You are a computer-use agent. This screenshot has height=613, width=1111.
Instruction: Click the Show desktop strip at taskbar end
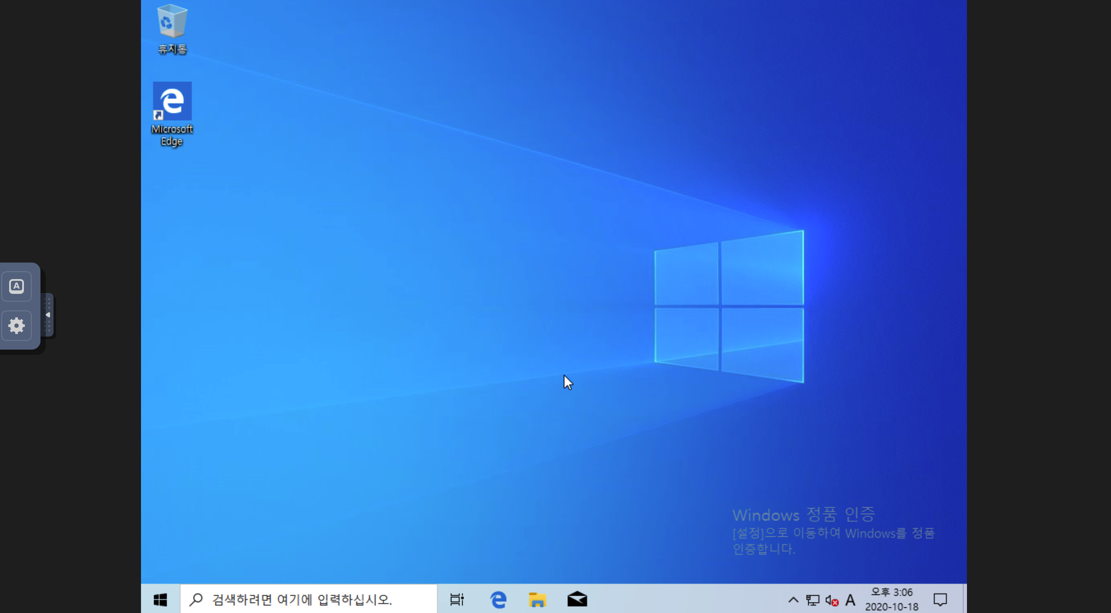pos(964,600)
